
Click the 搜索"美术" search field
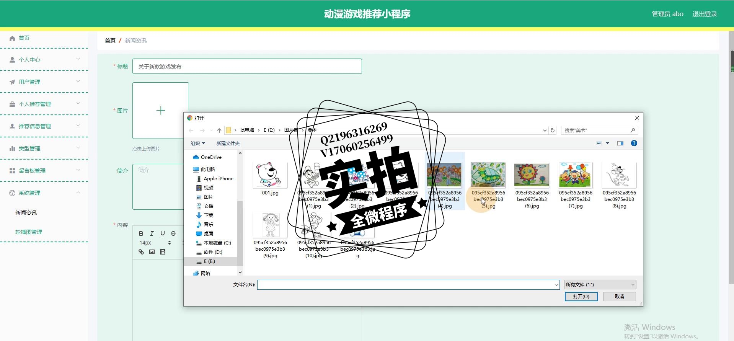point(599,131)
